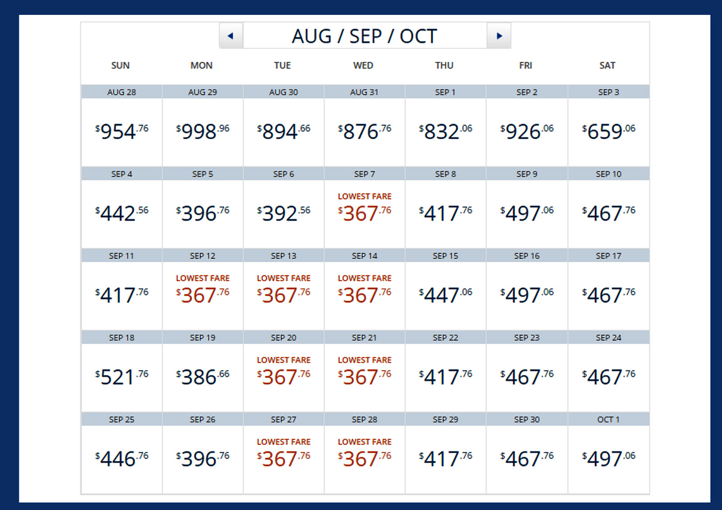Select Sep 15 fare $447.06
This screenshot has width=722, height=510.
tap(445, 295)
